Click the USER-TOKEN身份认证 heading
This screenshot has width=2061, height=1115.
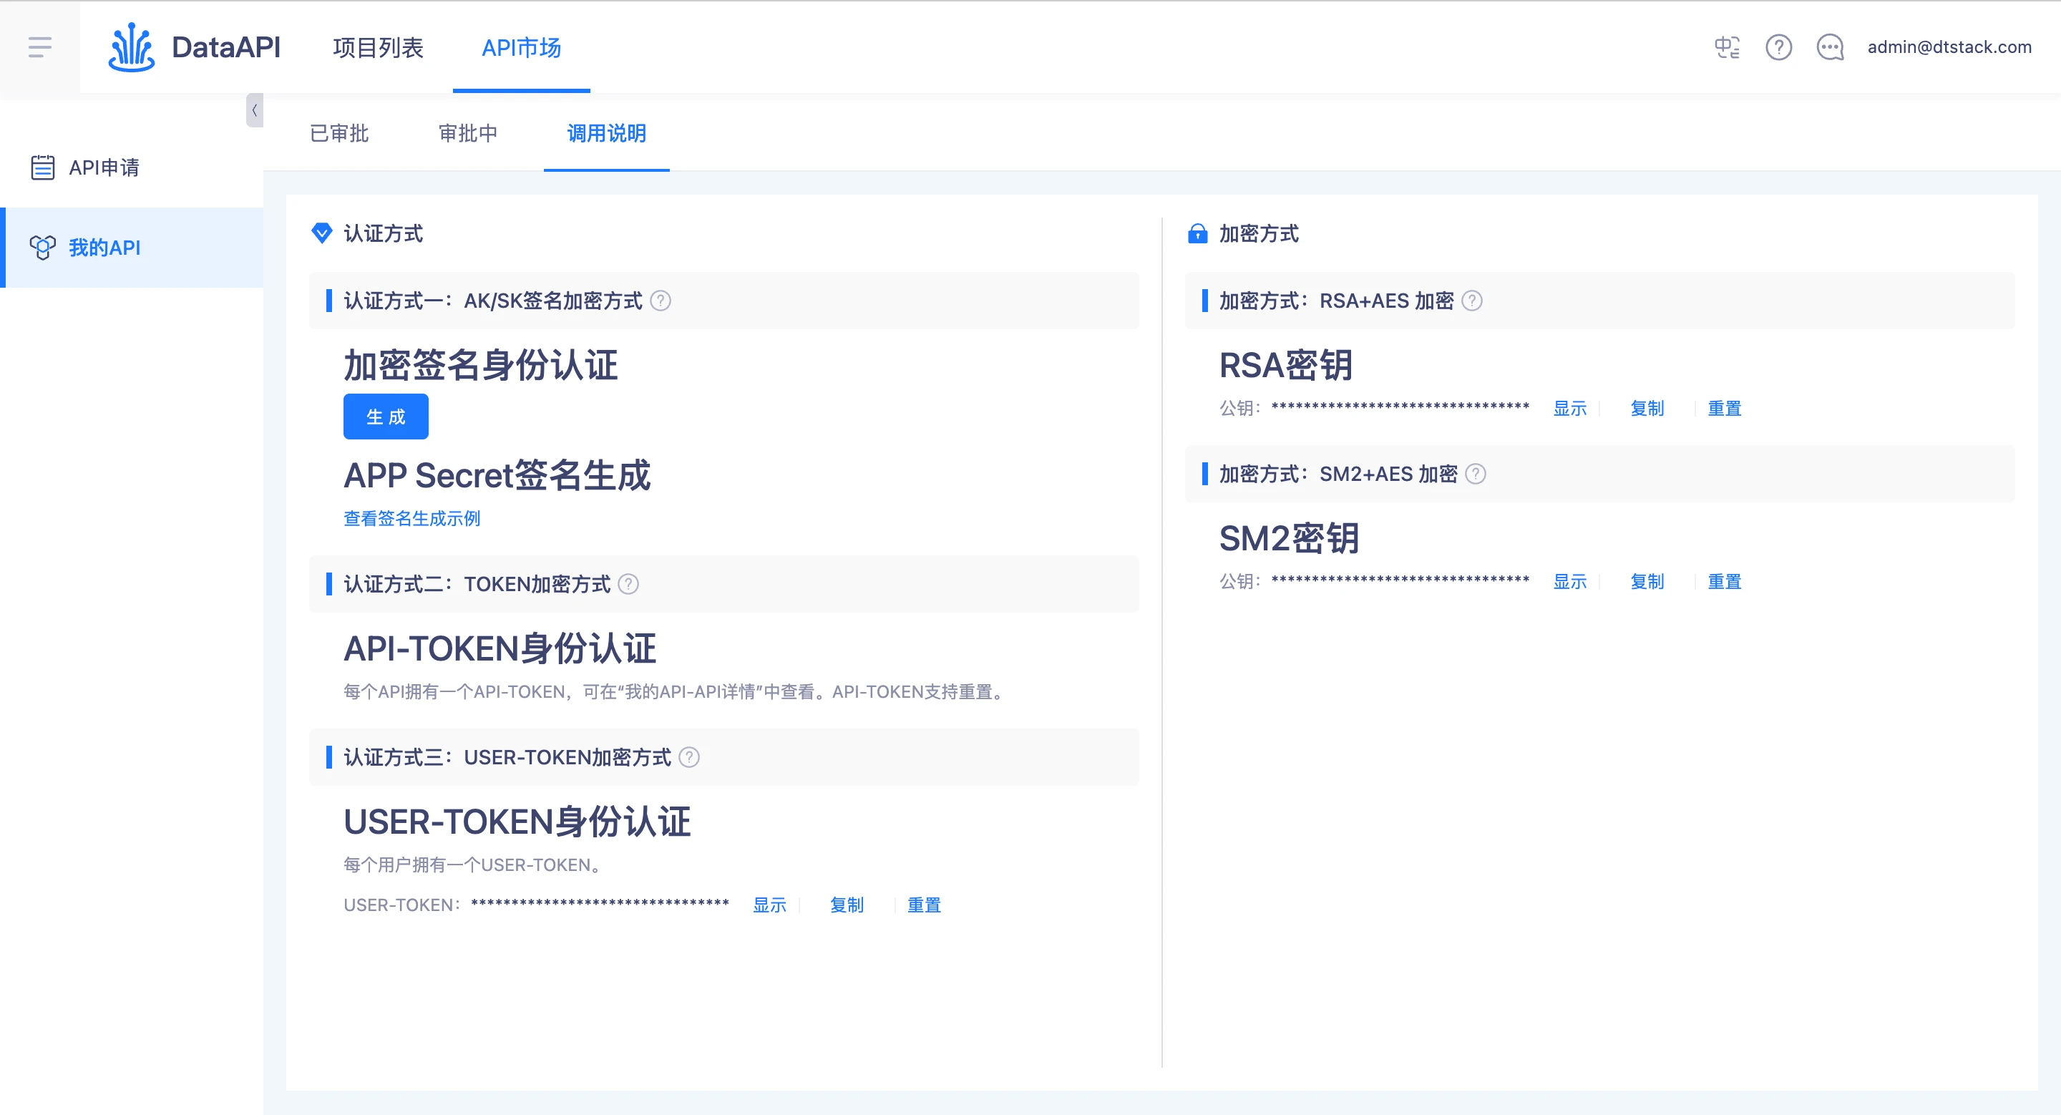click(x=517, y=822)
